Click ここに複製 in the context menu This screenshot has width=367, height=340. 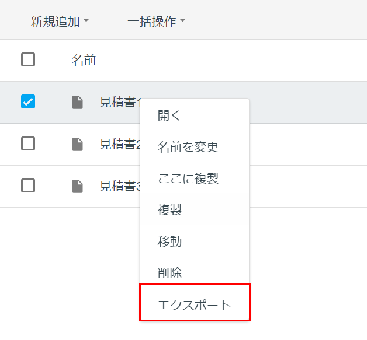click(188, 178)
